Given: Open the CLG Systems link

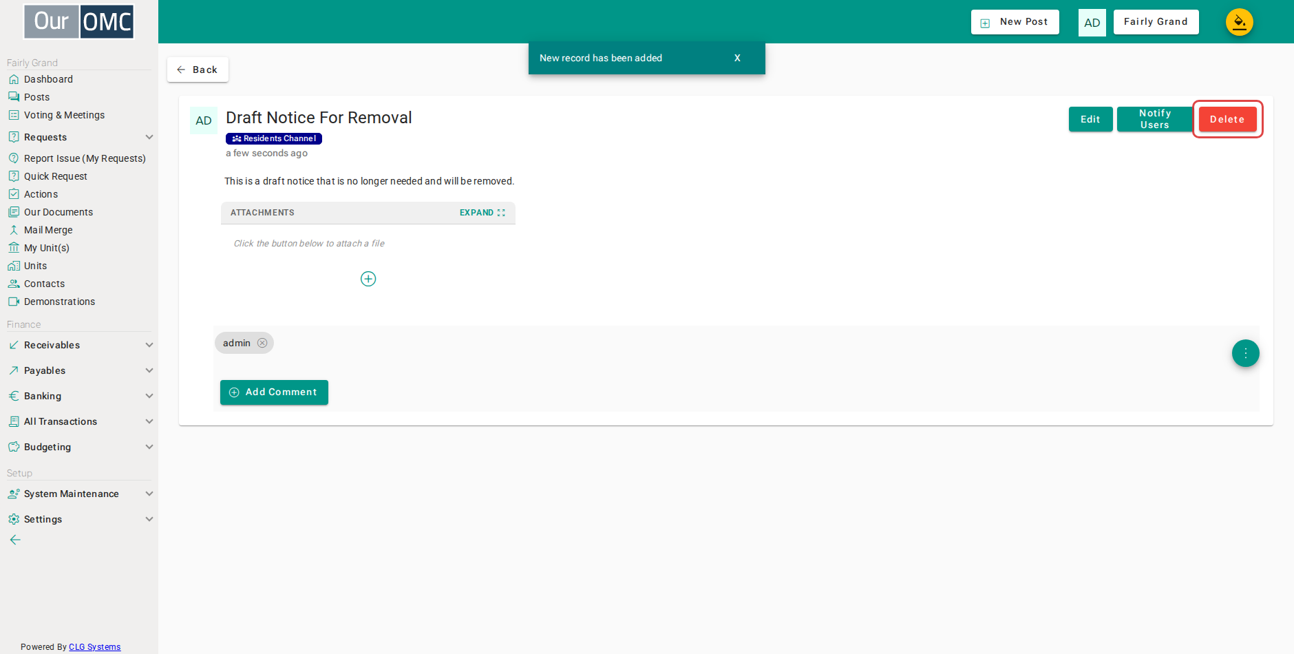Looking at the screenshot, I should (94, 647).
